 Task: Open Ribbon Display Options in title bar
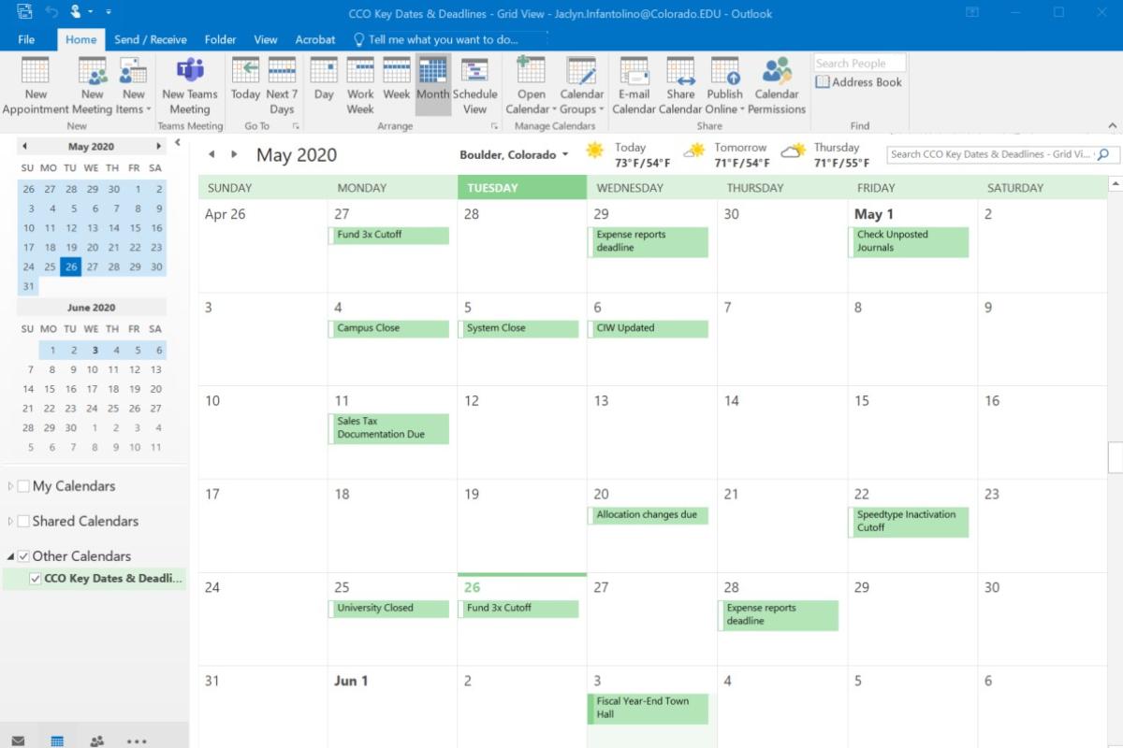click(x=971, y=12)
